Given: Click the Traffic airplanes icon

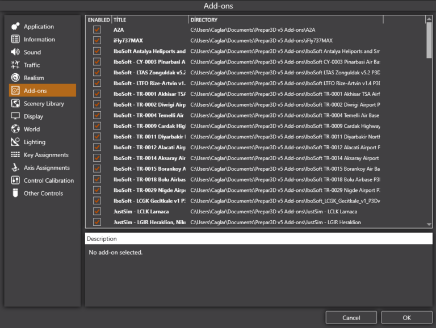Looking at the screenshot, I should 15,65.
